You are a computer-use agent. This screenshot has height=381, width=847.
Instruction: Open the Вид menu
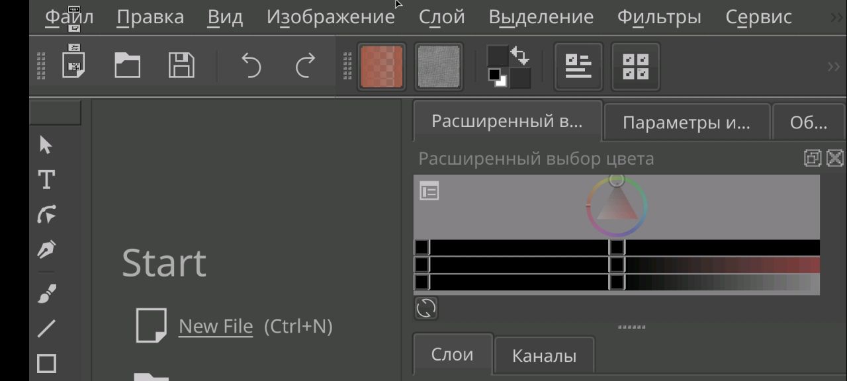click(225, 17)
